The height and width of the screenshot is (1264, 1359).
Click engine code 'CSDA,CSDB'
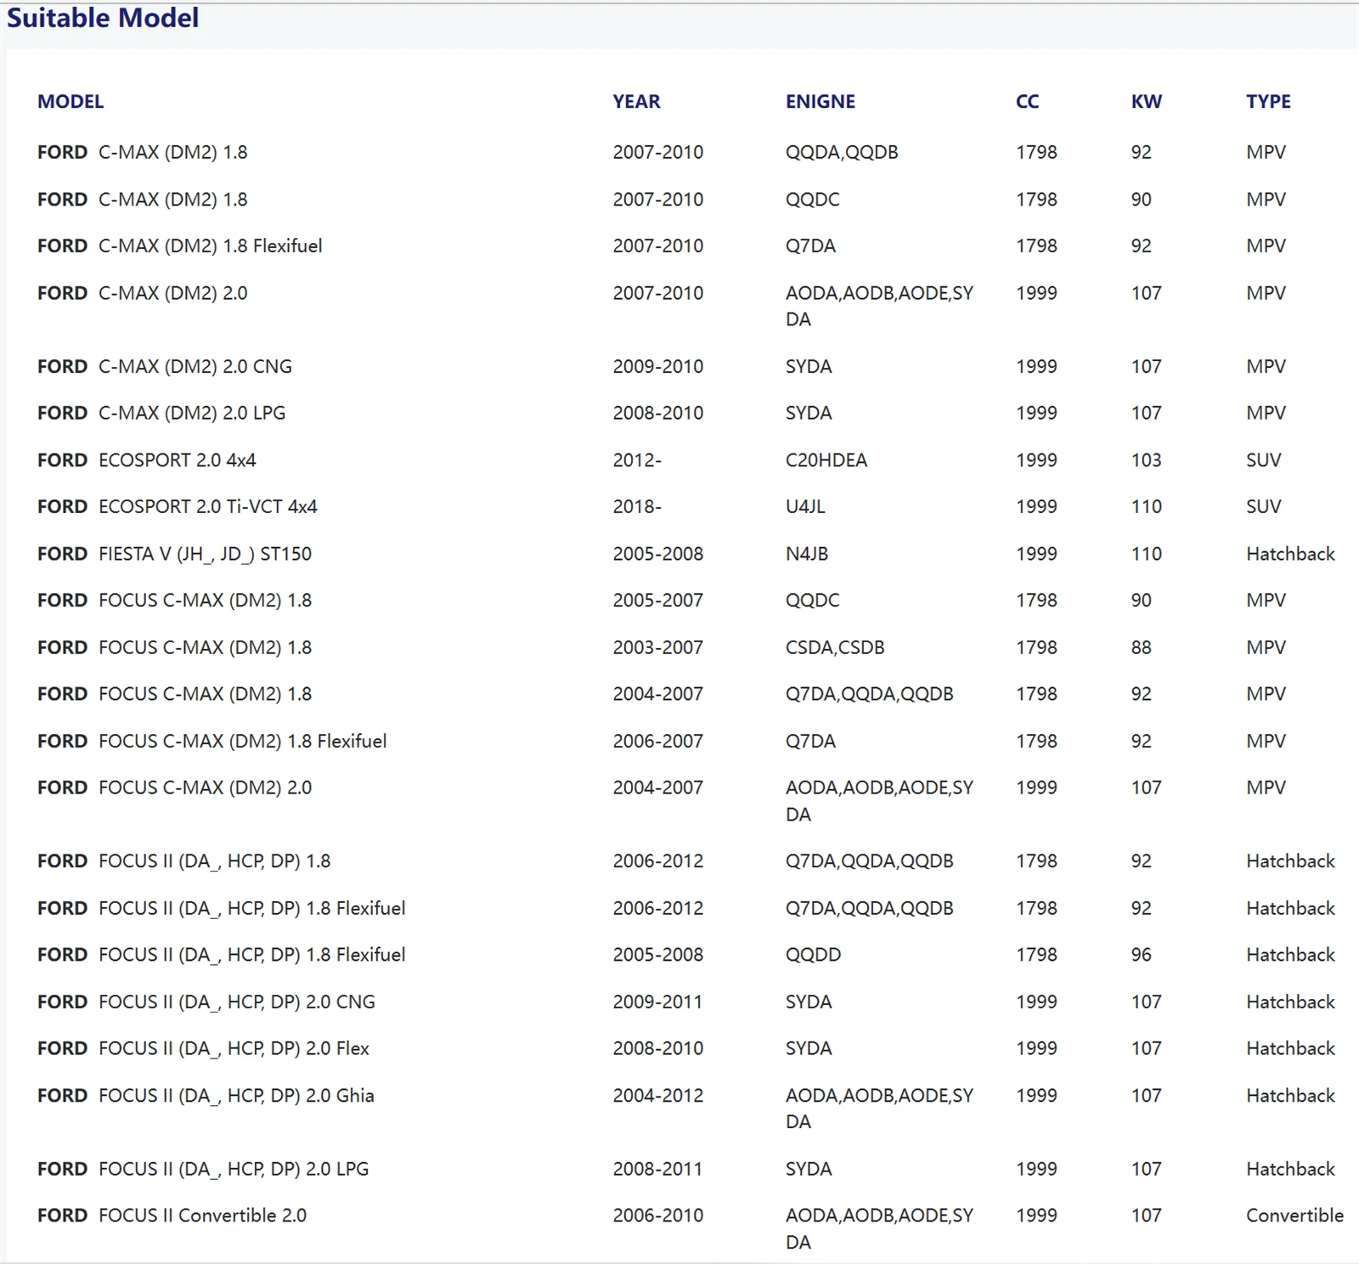click(835, 647)
